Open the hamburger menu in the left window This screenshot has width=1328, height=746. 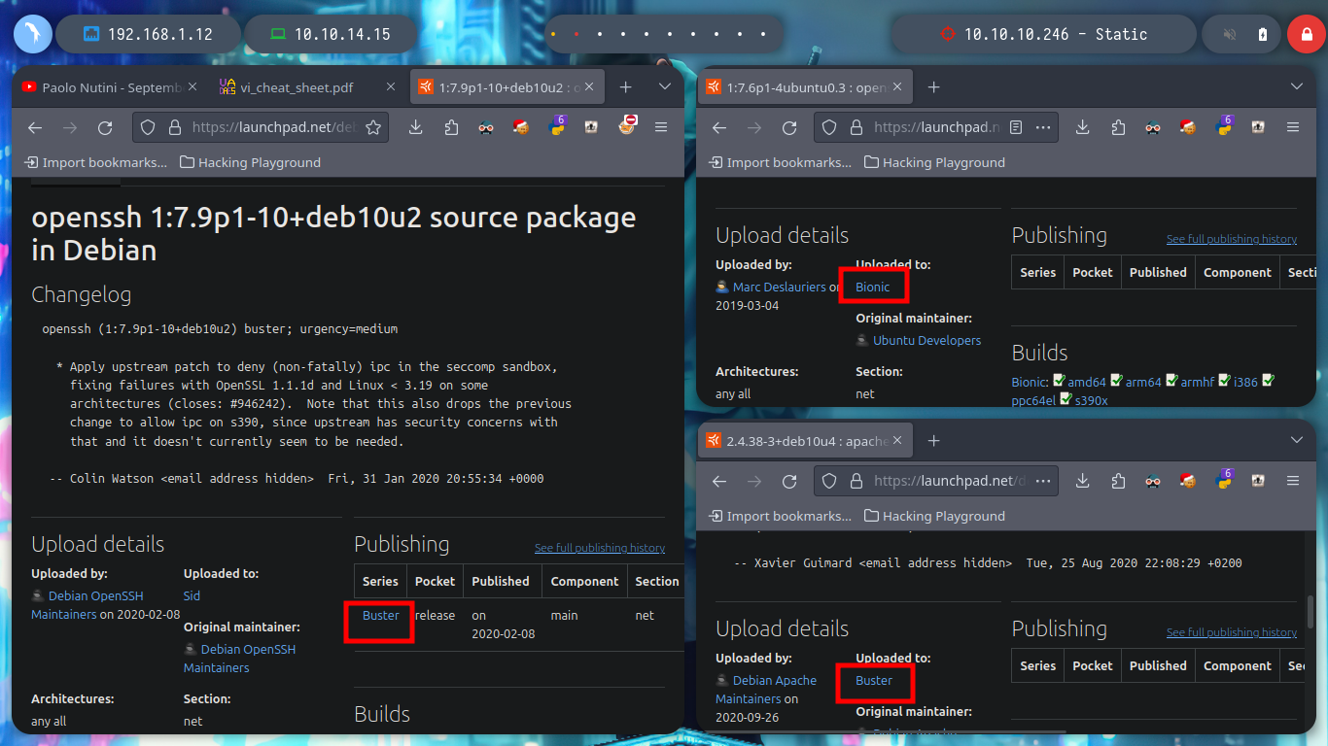[661, 127]
